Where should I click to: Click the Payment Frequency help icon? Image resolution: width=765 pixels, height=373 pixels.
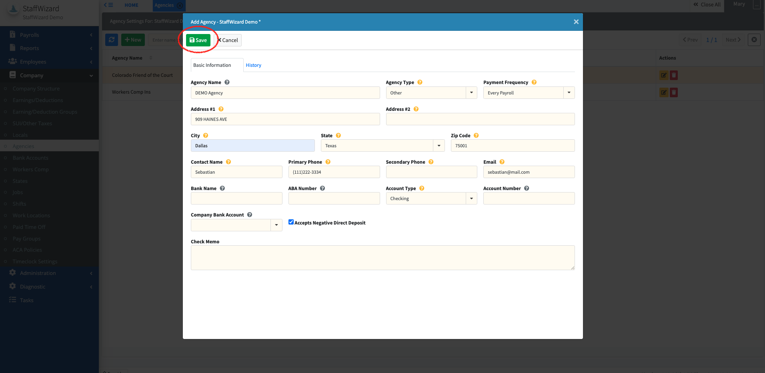[x=534, y=82]
